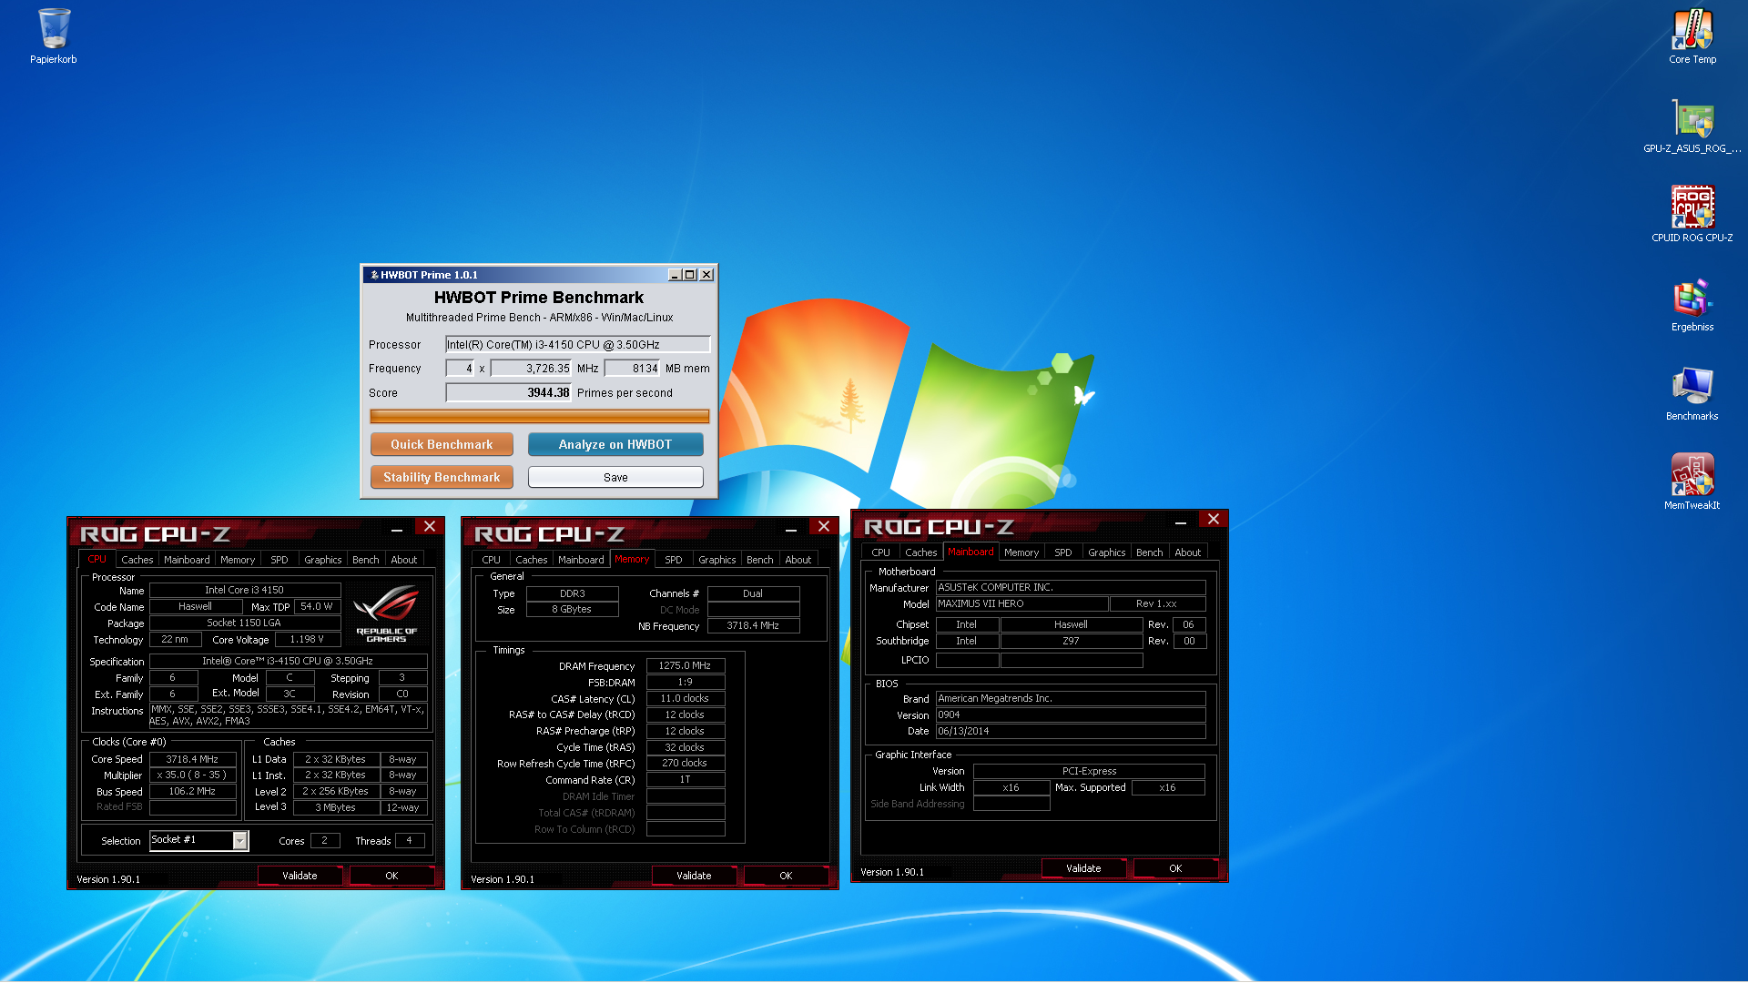Click the tRFC value 270 clocks
Viewport: 1748px width, 983px height.
[686, 764]
